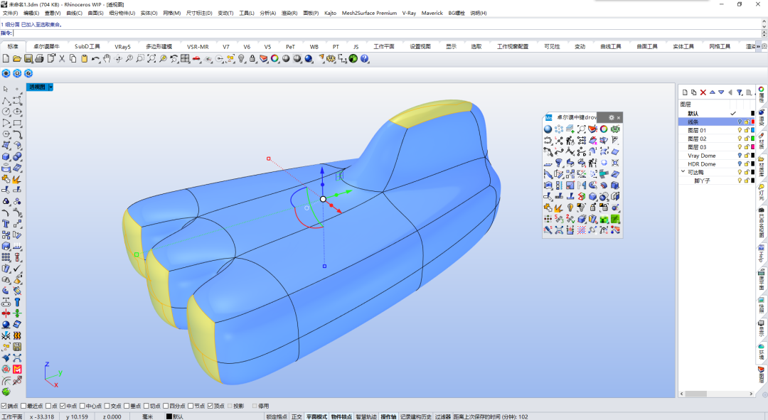The width and height of the screenshot is (768, 420).
Task: Switch to the 曲线工具 toolbar tab
Action: tap(611, 46)
